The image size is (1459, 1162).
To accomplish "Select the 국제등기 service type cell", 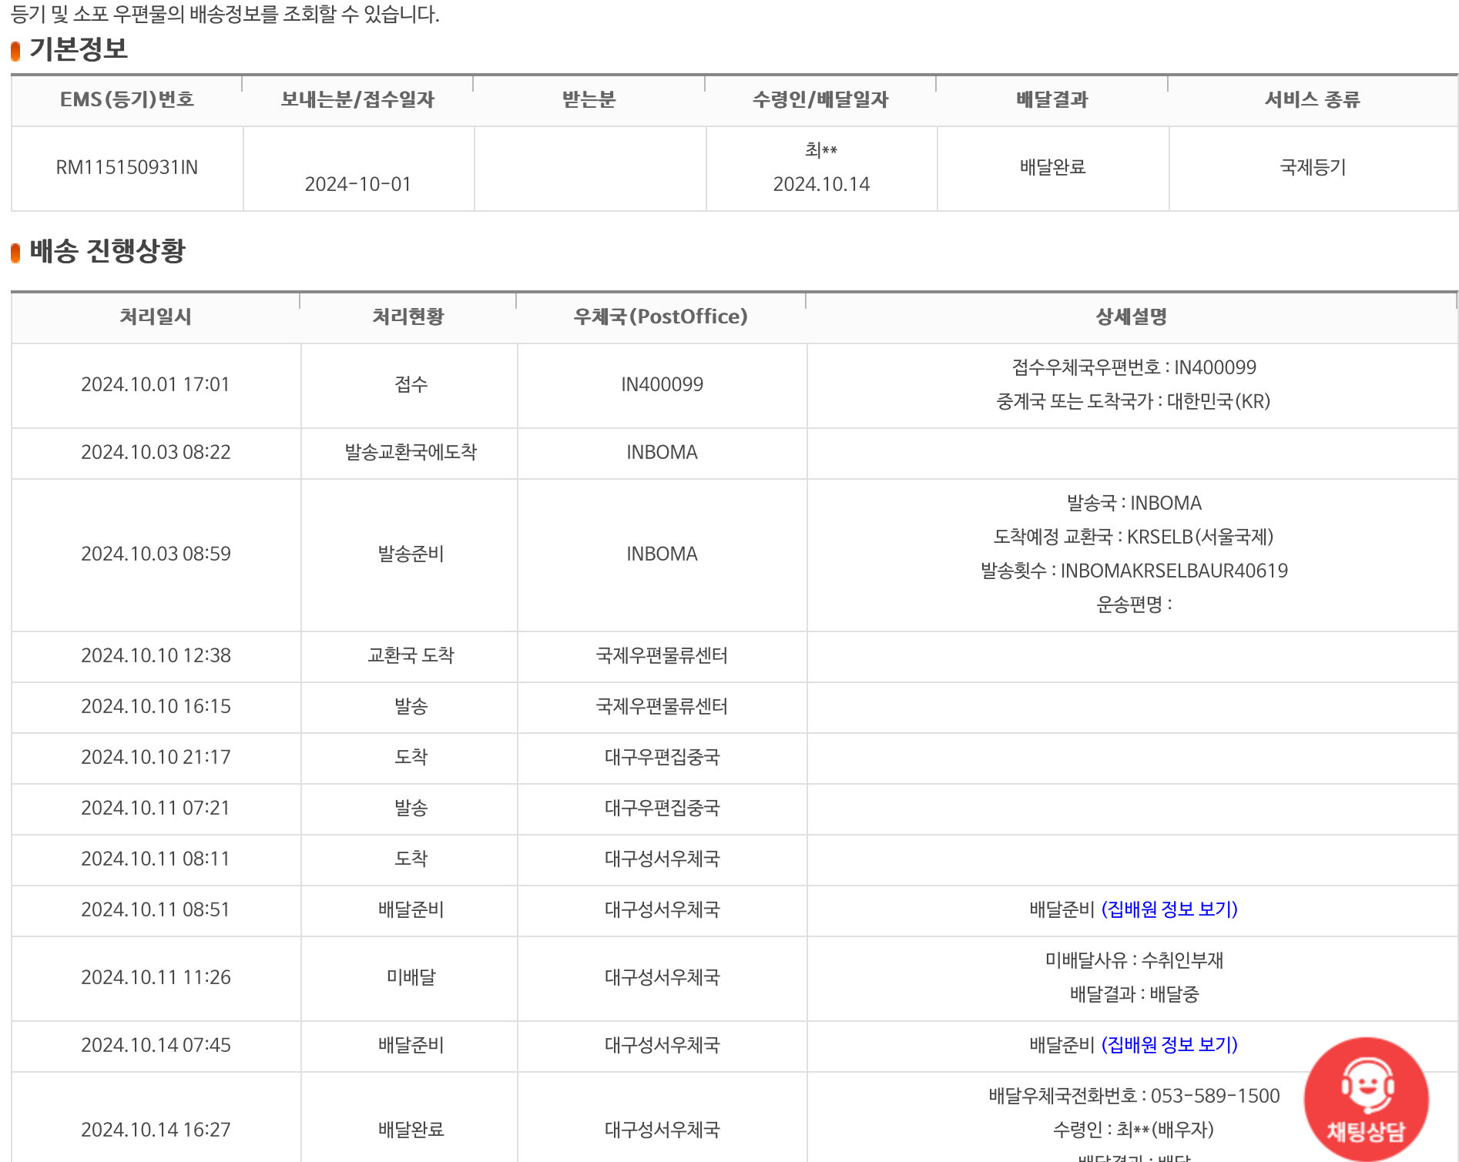I will 1313,167.
